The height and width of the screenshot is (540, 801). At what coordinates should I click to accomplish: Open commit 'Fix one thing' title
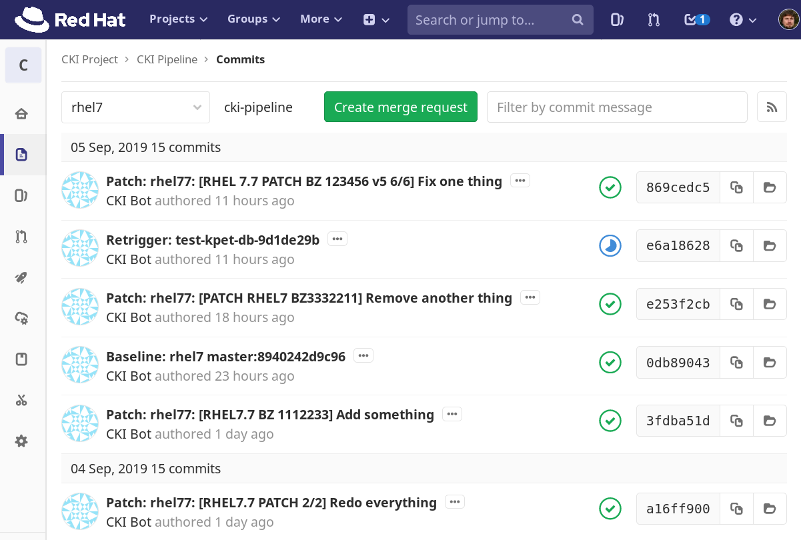click(304, 181)
